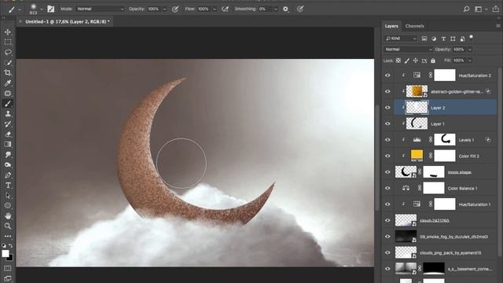Viewport: 503px width, 283px height.
Task: Select the Levels 1 layer mask thumbnail
Action: click(445, 140)
